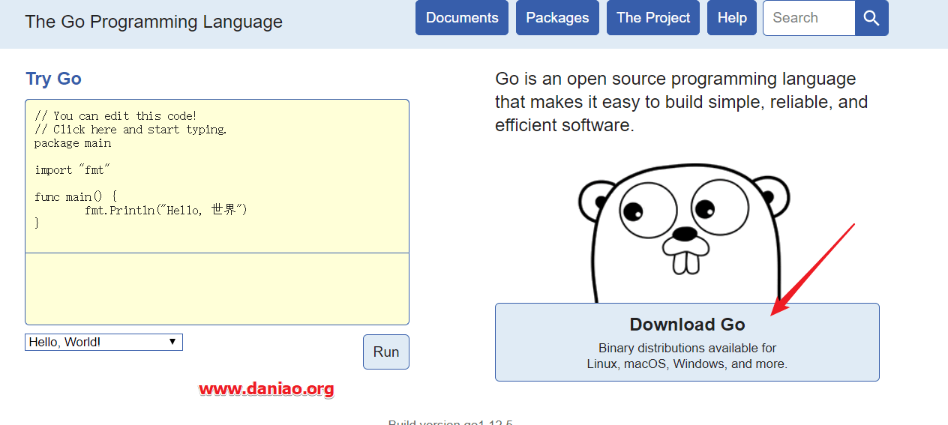This screenshot has width=948, height=425.
Task: Expand the Hello, World! example dropdown
Action: coord(103,342)
